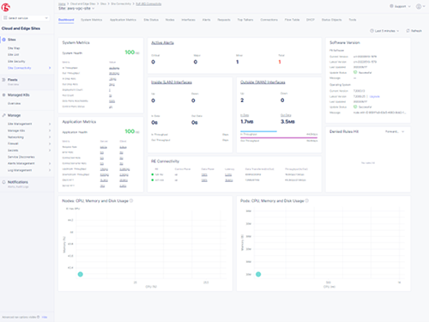The width and height of the screenshot is (429, 322).
Task: Click the Fleets icon in sidebar
Action: click(4, 80)
